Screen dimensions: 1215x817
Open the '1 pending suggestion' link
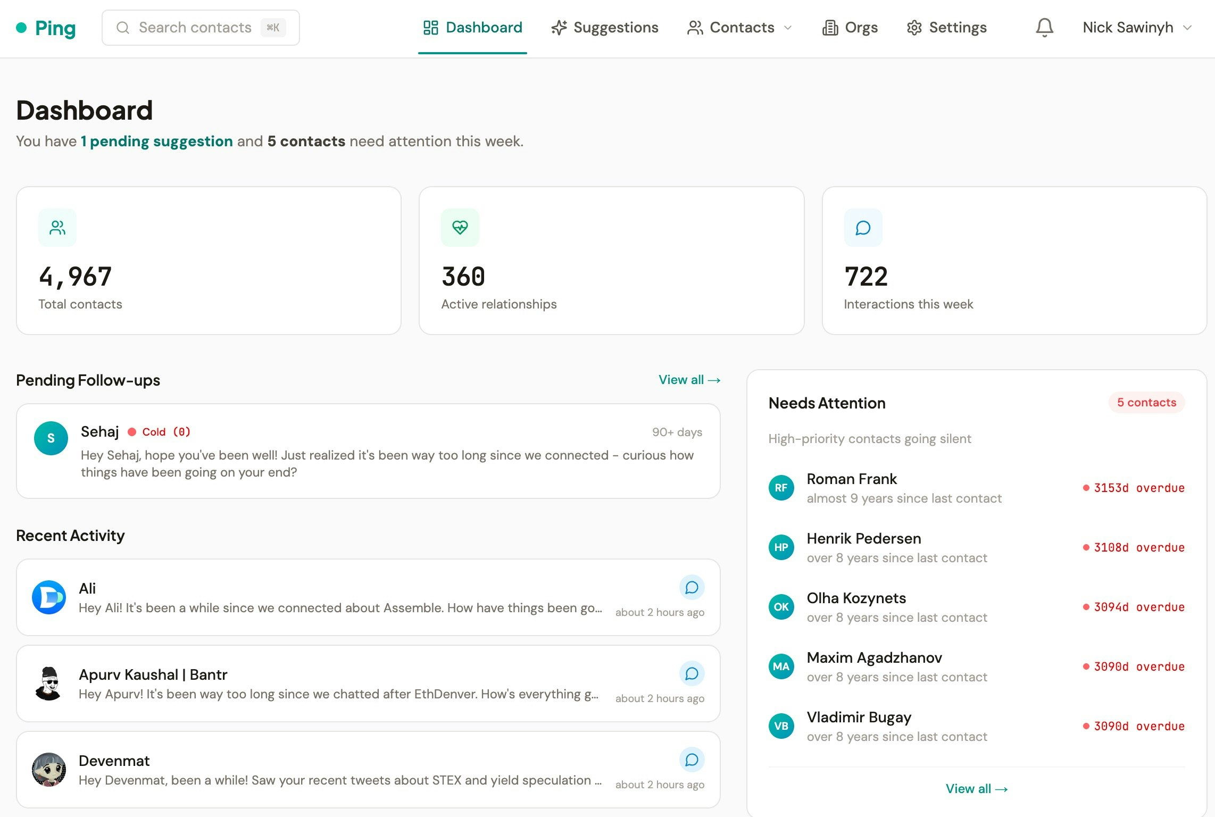pos(156,141)
